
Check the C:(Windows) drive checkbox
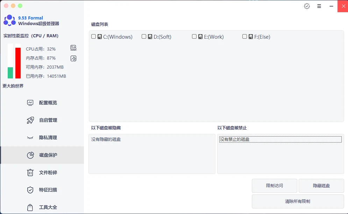[x=93, y=36]
